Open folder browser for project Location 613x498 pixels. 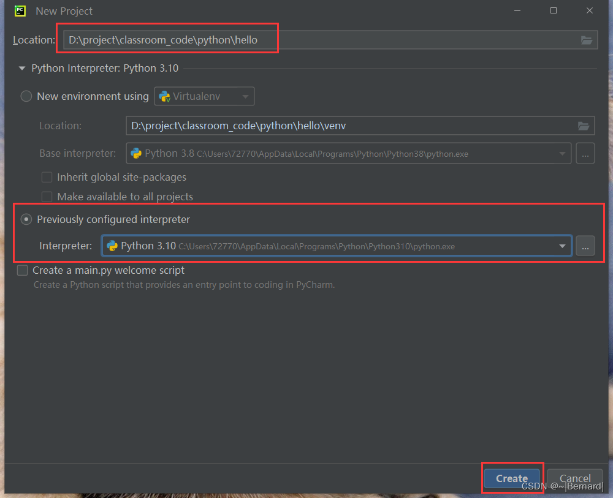pyautogui.click(x=587, y=40)
